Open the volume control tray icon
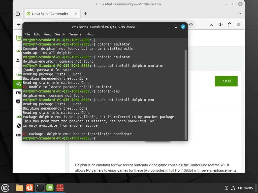Image resolution: width=258 pixels, height=193 pixels. point(240,188)
